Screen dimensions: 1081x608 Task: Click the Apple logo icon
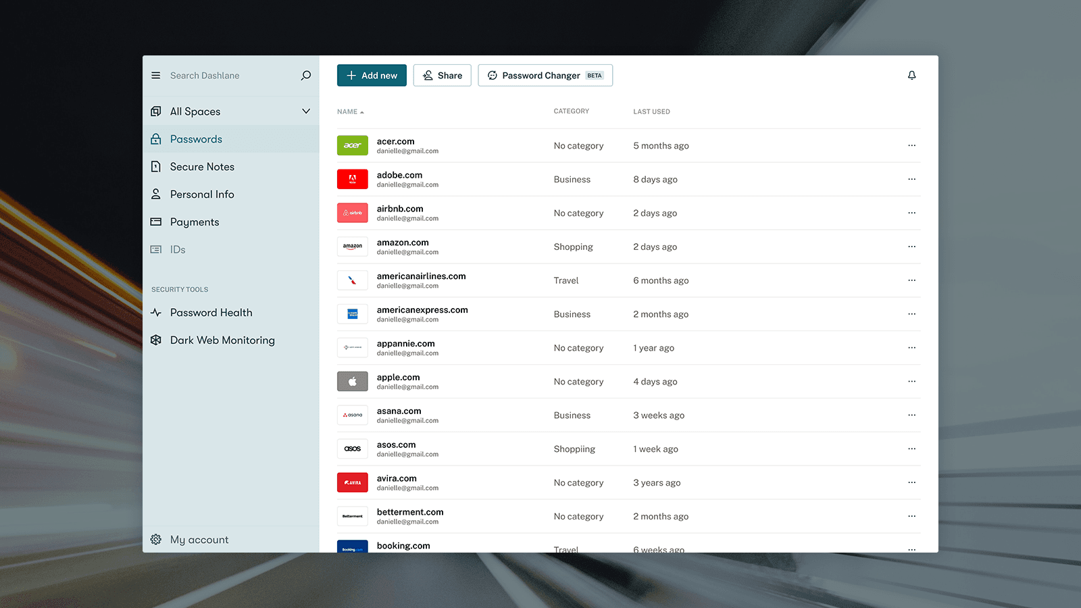(x=353, y=382)
